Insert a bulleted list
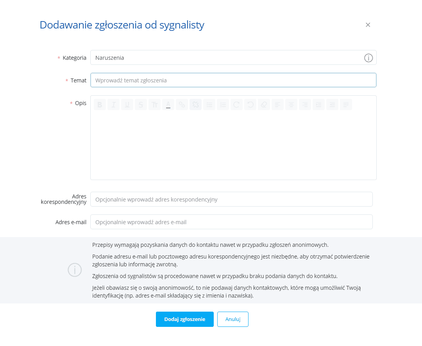 click(x=209, y=104)
